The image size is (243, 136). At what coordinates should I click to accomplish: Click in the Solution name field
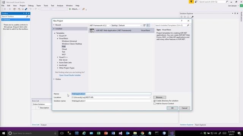(111, 101)
